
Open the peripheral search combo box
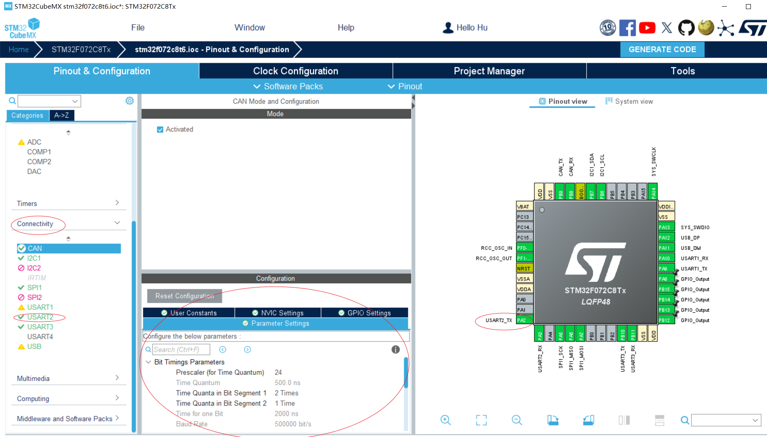(x=49, y=101)
